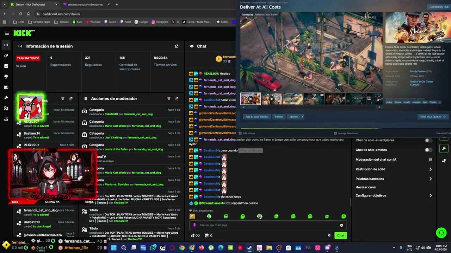Pop out the Acciones de moderador panel
The image size is (451, 253).
pos(177,99)
